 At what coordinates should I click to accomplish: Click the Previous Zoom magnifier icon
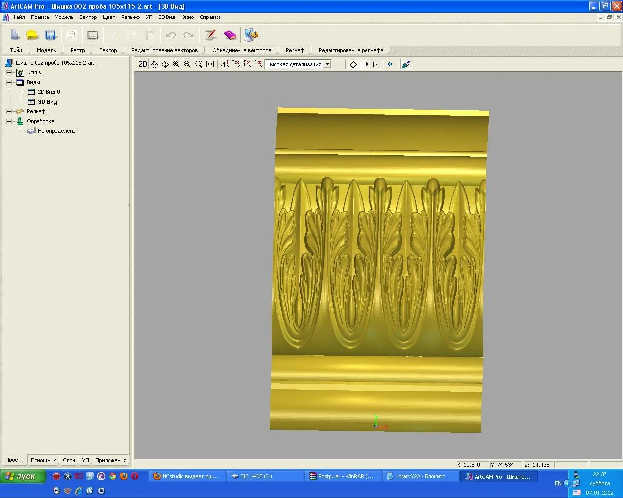199,64
